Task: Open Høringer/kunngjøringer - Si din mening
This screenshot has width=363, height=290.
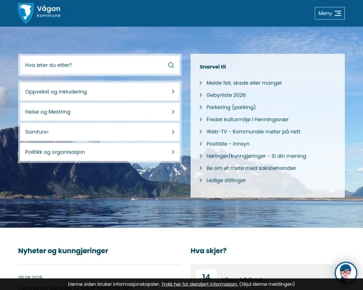Action: coord(257,156)
